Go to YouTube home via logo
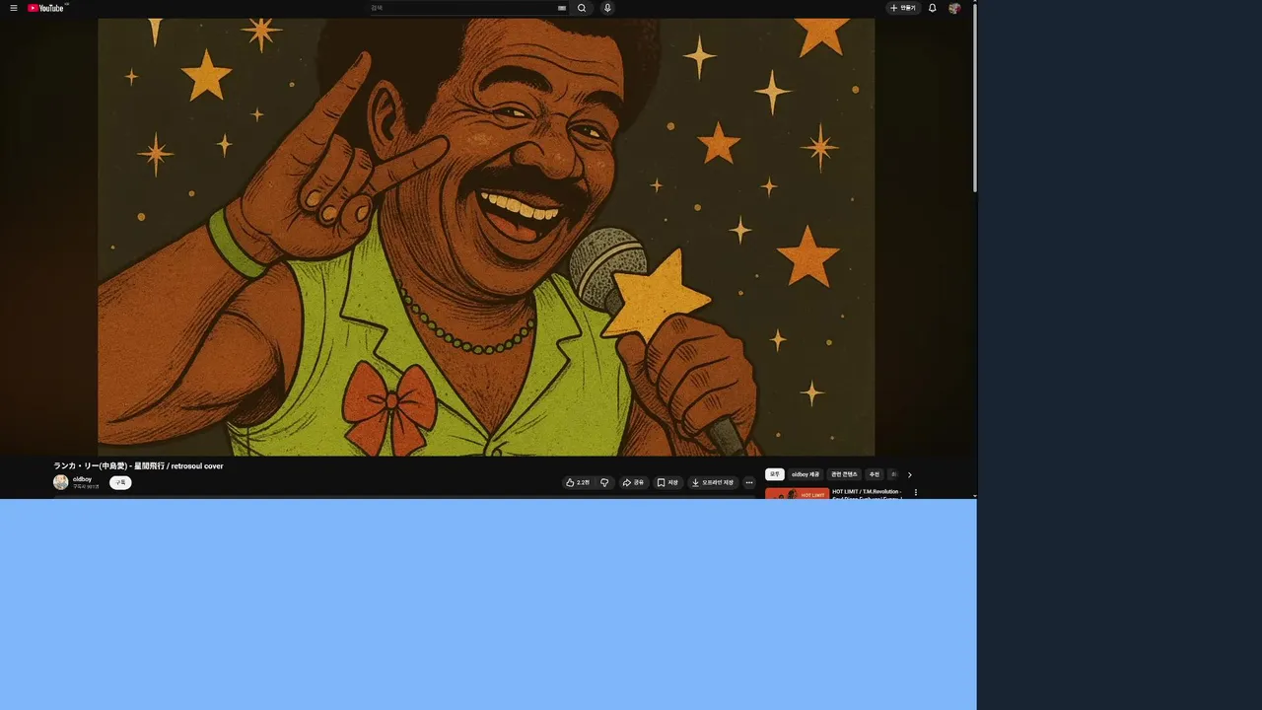This screenshot has width=1262, height=710. point(46,8)
